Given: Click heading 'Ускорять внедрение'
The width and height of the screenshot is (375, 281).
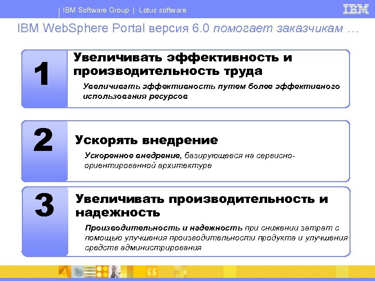Looking at the screenshot, I should [x=146, y=140].
